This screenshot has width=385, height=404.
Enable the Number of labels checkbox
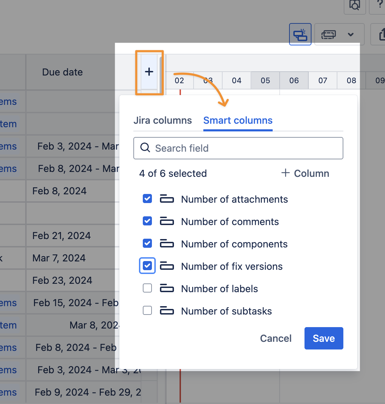tap(147, 288)
